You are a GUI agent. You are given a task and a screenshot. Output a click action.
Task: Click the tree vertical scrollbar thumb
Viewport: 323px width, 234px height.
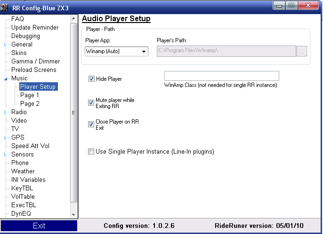(73, 113)
